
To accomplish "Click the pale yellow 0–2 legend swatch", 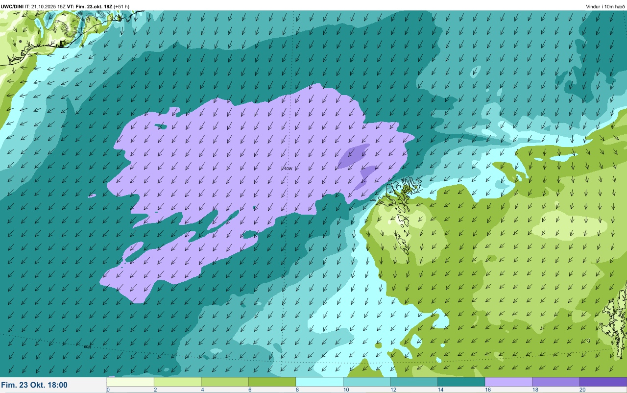I will 130,382.
